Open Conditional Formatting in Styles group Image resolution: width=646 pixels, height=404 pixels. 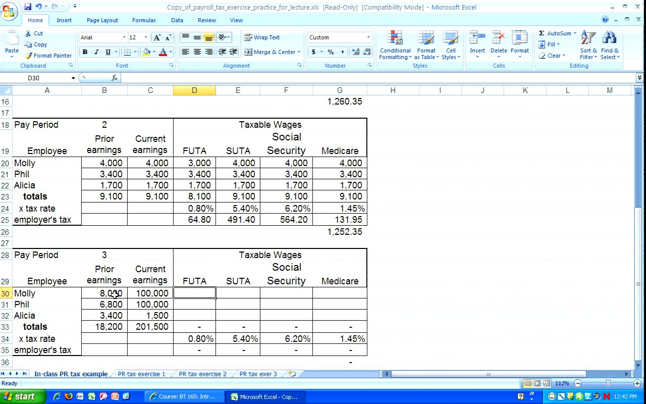pyautogui.click(x=395, y=45)
